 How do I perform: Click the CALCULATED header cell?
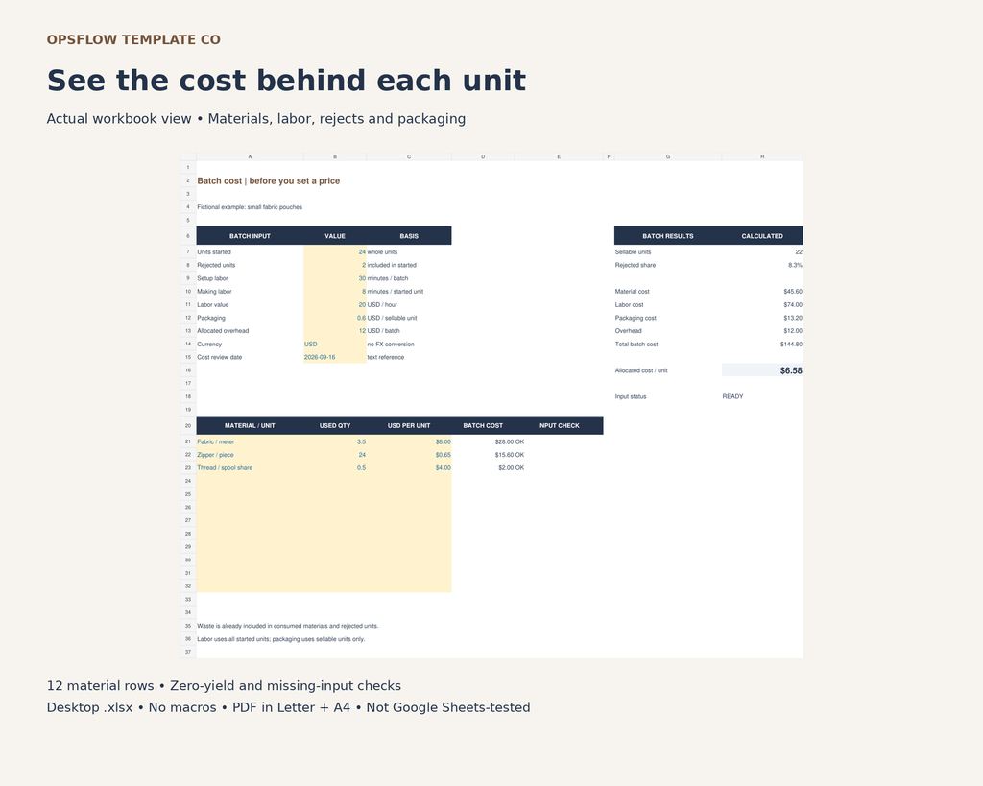(x=762, y=236)
